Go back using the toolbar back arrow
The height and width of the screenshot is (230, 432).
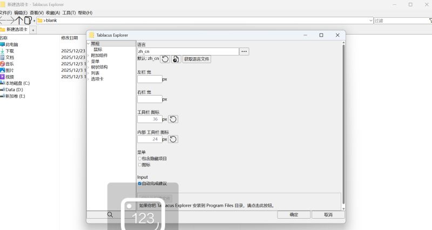[2, 20]
